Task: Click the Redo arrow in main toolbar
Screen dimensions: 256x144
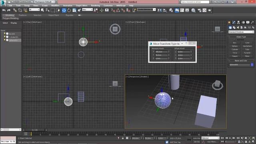Action: point(9,10)
